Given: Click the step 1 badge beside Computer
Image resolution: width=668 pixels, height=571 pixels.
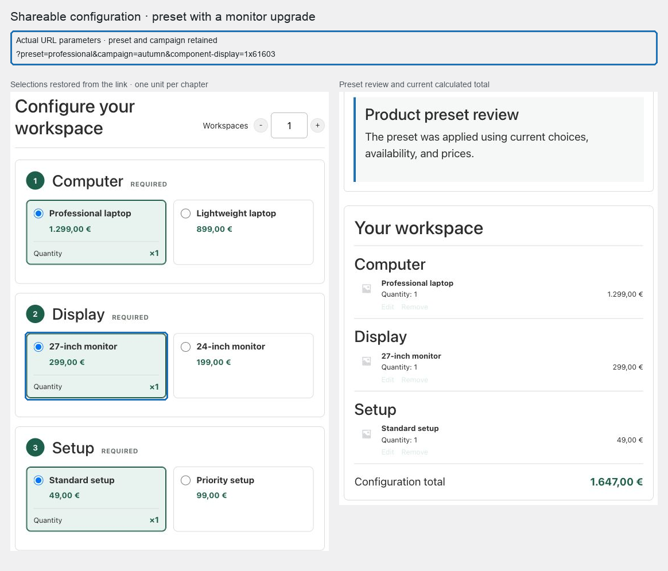Looking at the screenshot, I should tap(36, 181).
